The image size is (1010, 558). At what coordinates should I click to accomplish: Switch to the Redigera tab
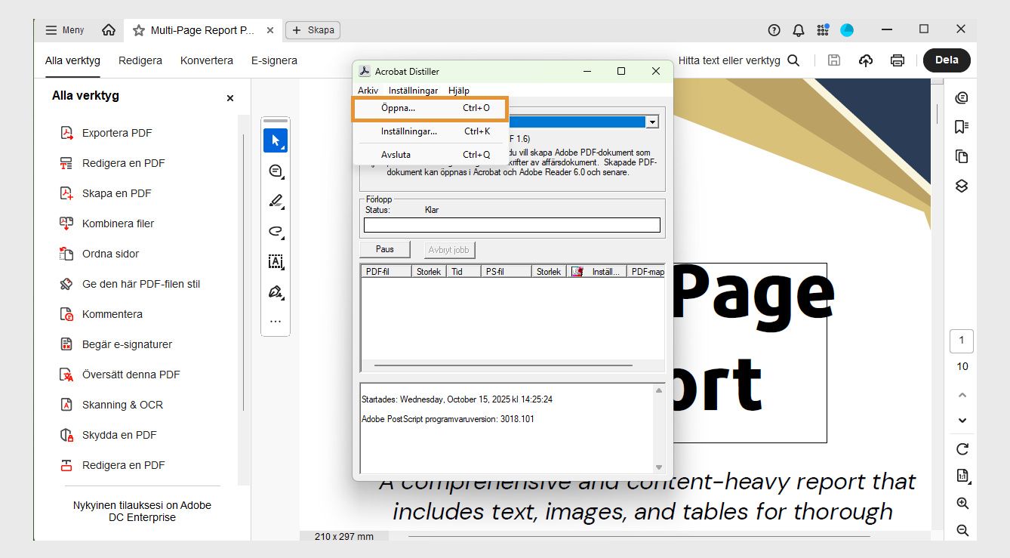point(140,60)
